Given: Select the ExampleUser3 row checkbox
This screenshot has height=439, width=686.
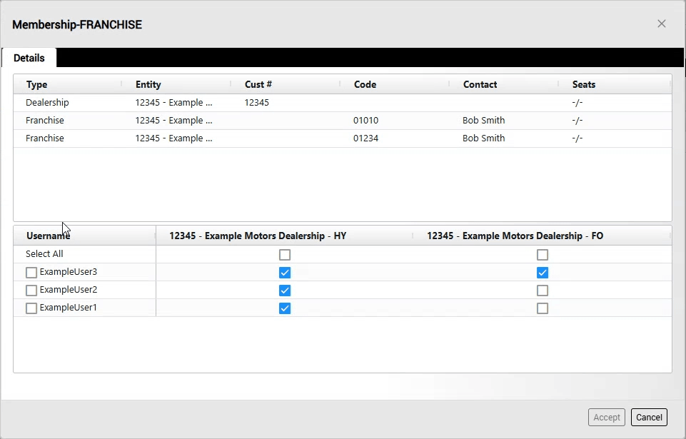Looking at the screenshot, I should pos(31,273).
